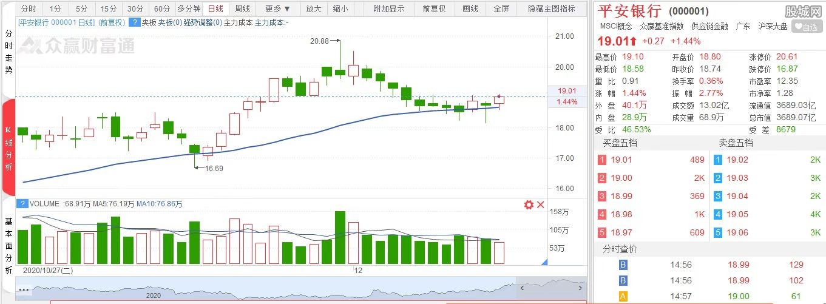This screenshot has width=826, height=304.
Task: Open the 广东 region link
Action: (743, 27)
